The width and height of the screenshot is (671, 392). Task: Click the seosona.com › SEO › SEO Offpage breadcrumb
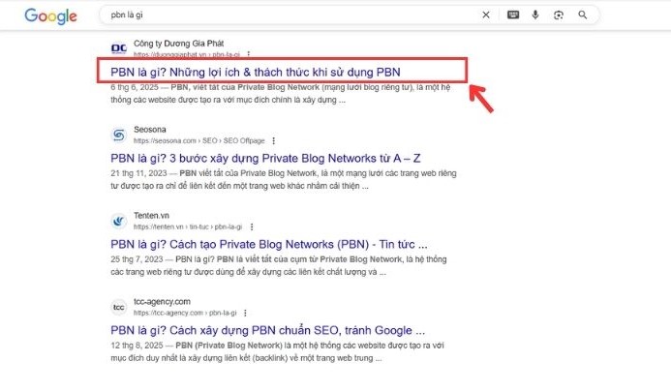199,140
